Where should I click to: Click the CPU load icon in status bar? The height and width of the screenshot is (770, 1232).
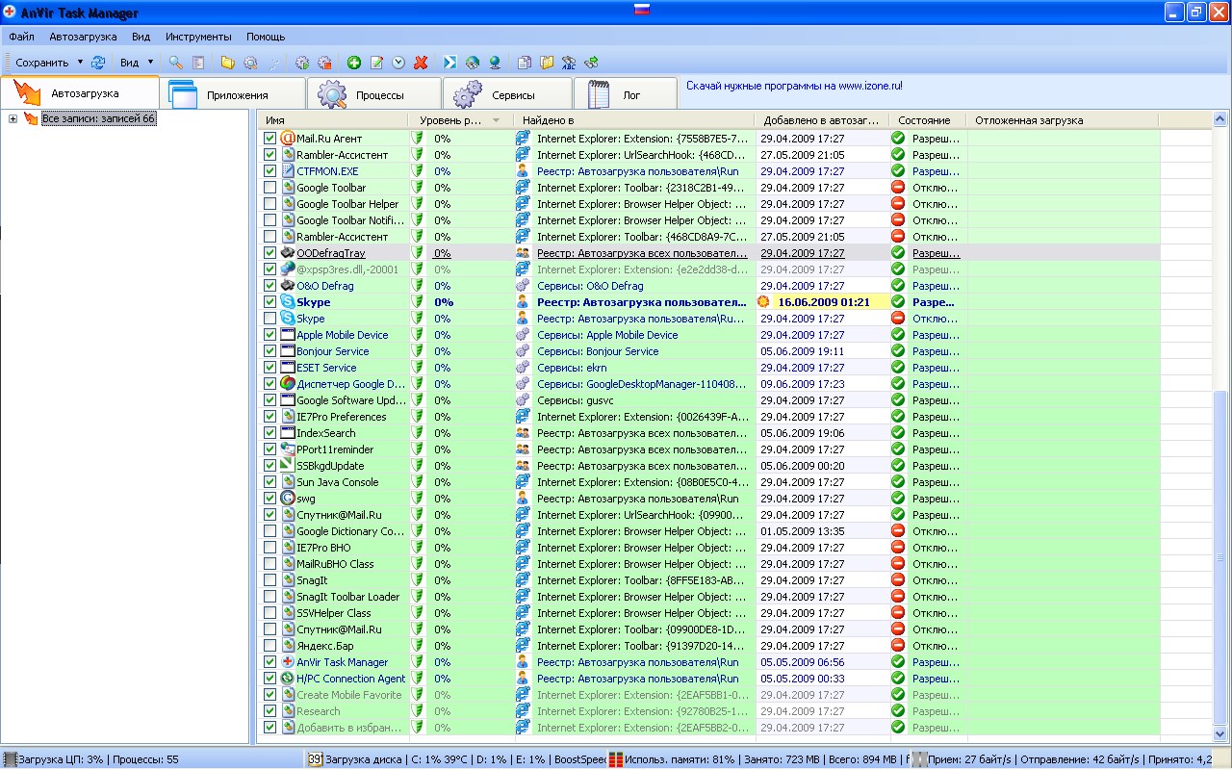11,759
